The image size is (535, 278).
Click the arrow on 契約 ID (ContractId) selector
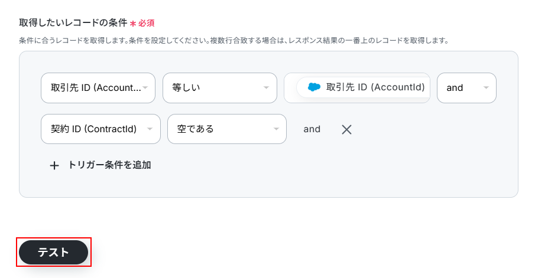pos(150,129)
